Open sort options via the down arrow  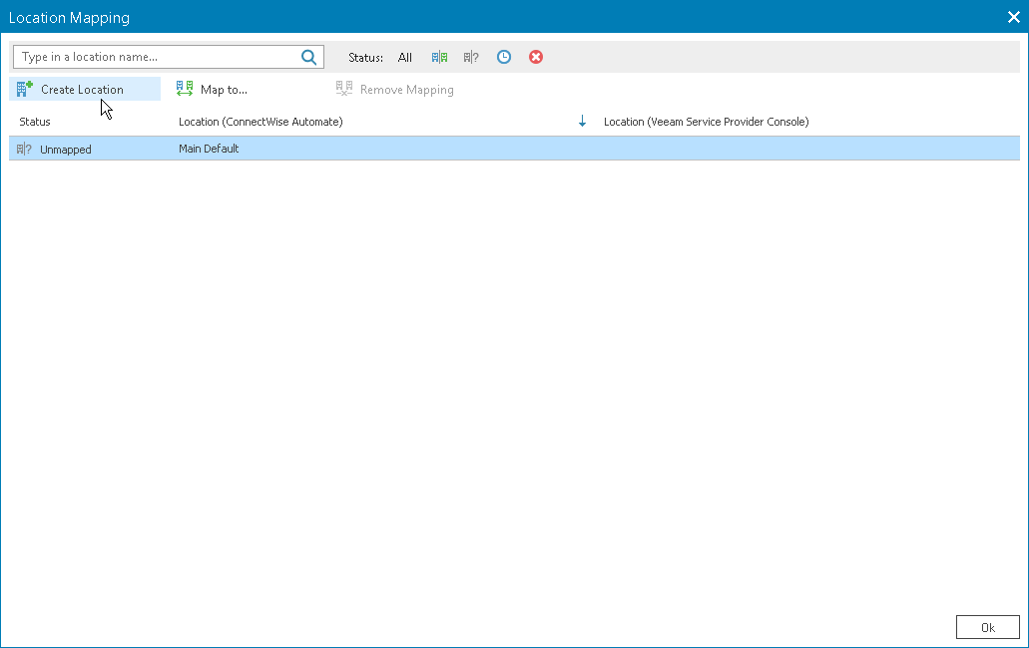point(582,121)
